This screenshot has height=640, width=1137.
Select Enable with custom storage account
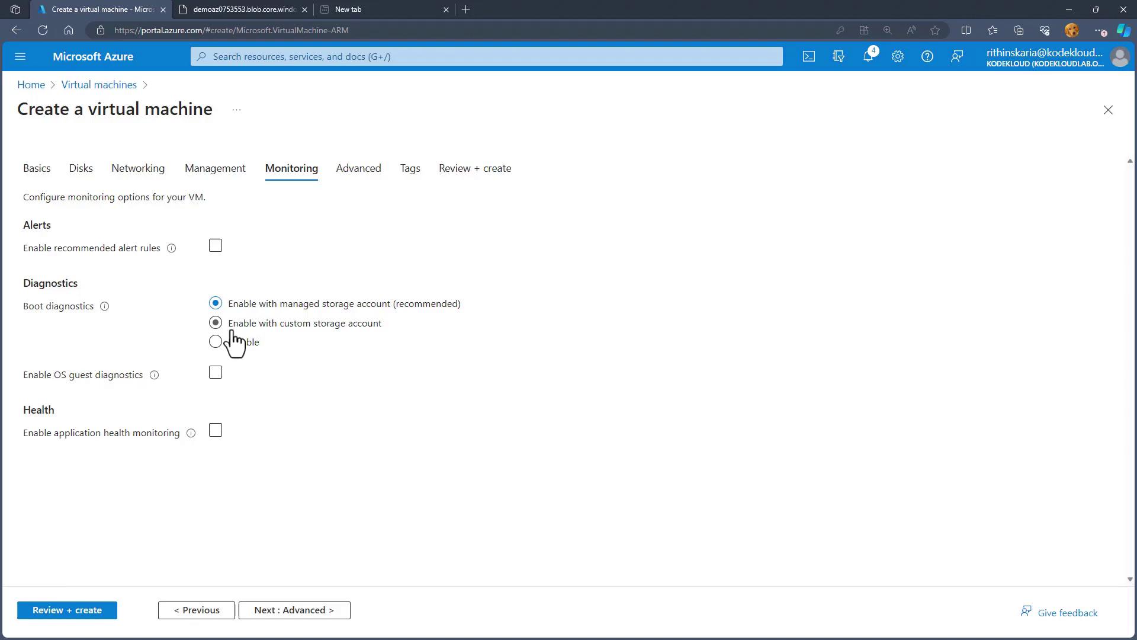tap(216, 323)
